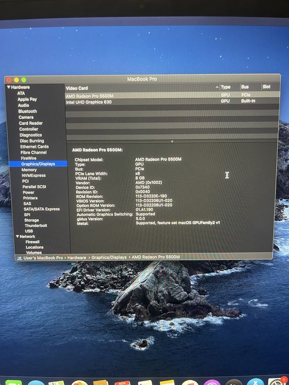
Task: Select NVMExpress in the sidebar
Action: click(x=34, y=175)
